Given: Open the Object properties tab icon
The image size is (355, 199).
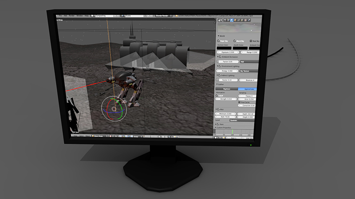Looking at the screenshot, I should (x=235, y=20).
